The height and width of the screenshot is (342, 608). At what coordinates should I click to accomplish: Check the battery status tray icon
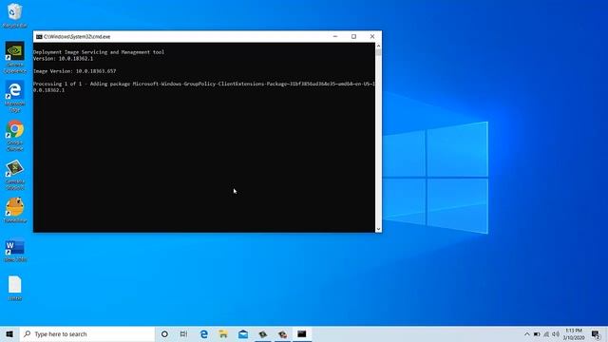pyautogui.click(x=537, y=334)
